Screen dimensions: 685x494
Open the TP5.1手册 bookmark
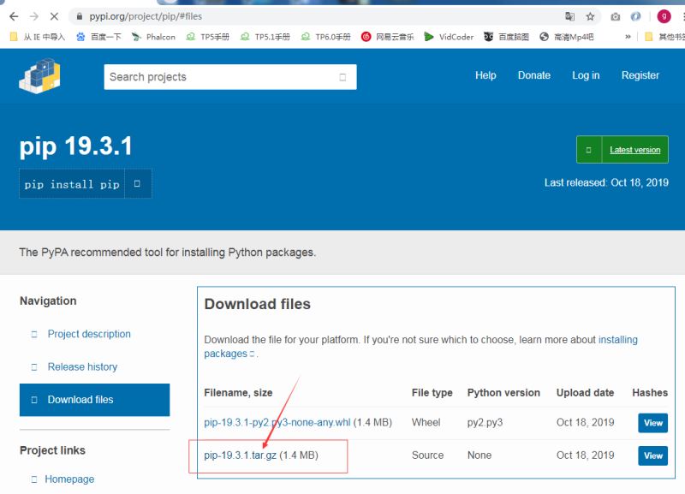[x=265, y=37]
